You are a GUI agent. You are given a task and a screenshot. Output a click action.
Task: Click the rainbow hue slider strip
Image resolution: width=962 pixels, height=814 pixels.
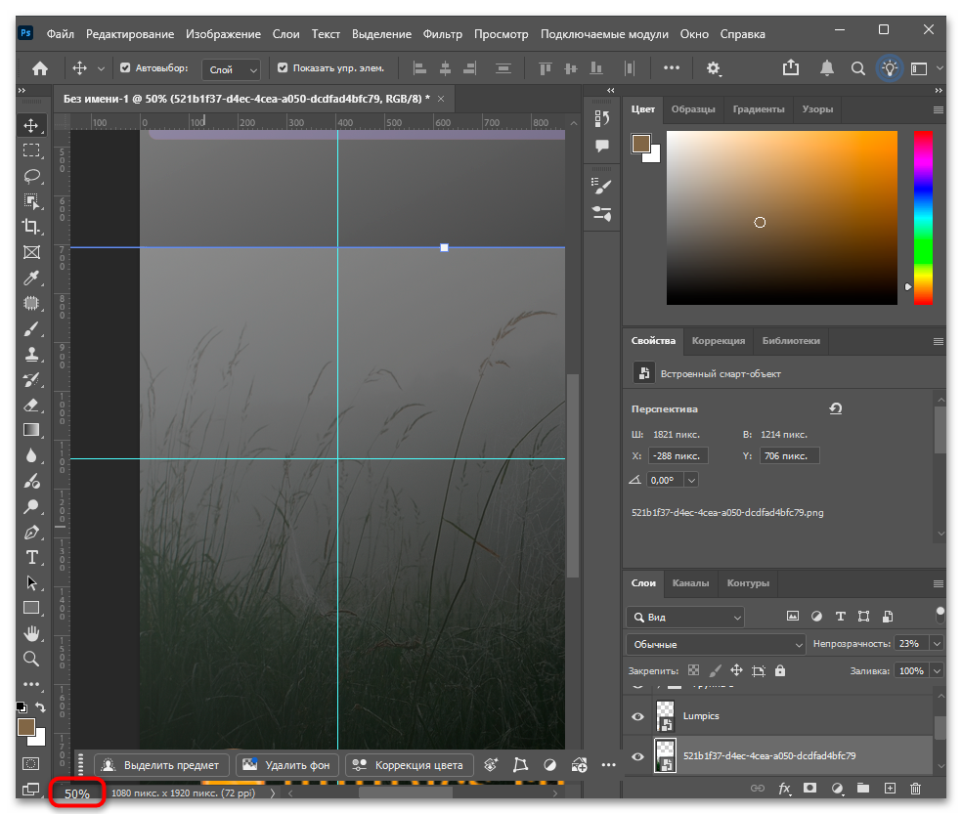click(923, 218)
